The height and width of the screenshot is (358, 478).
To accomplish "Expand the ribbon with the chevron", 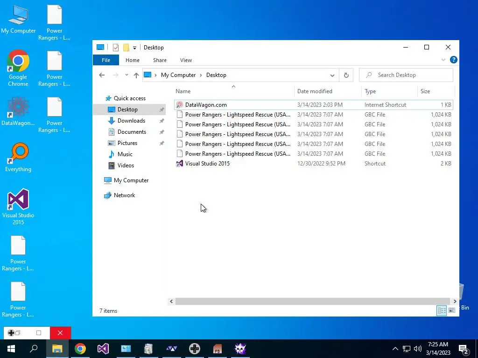I will point(443,60).
